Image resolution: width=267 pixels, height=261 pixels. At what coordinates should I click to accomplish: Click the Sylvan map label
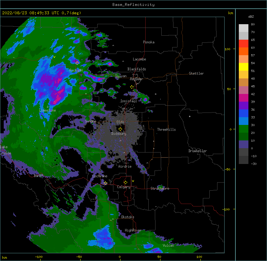(x=121, y=76)
